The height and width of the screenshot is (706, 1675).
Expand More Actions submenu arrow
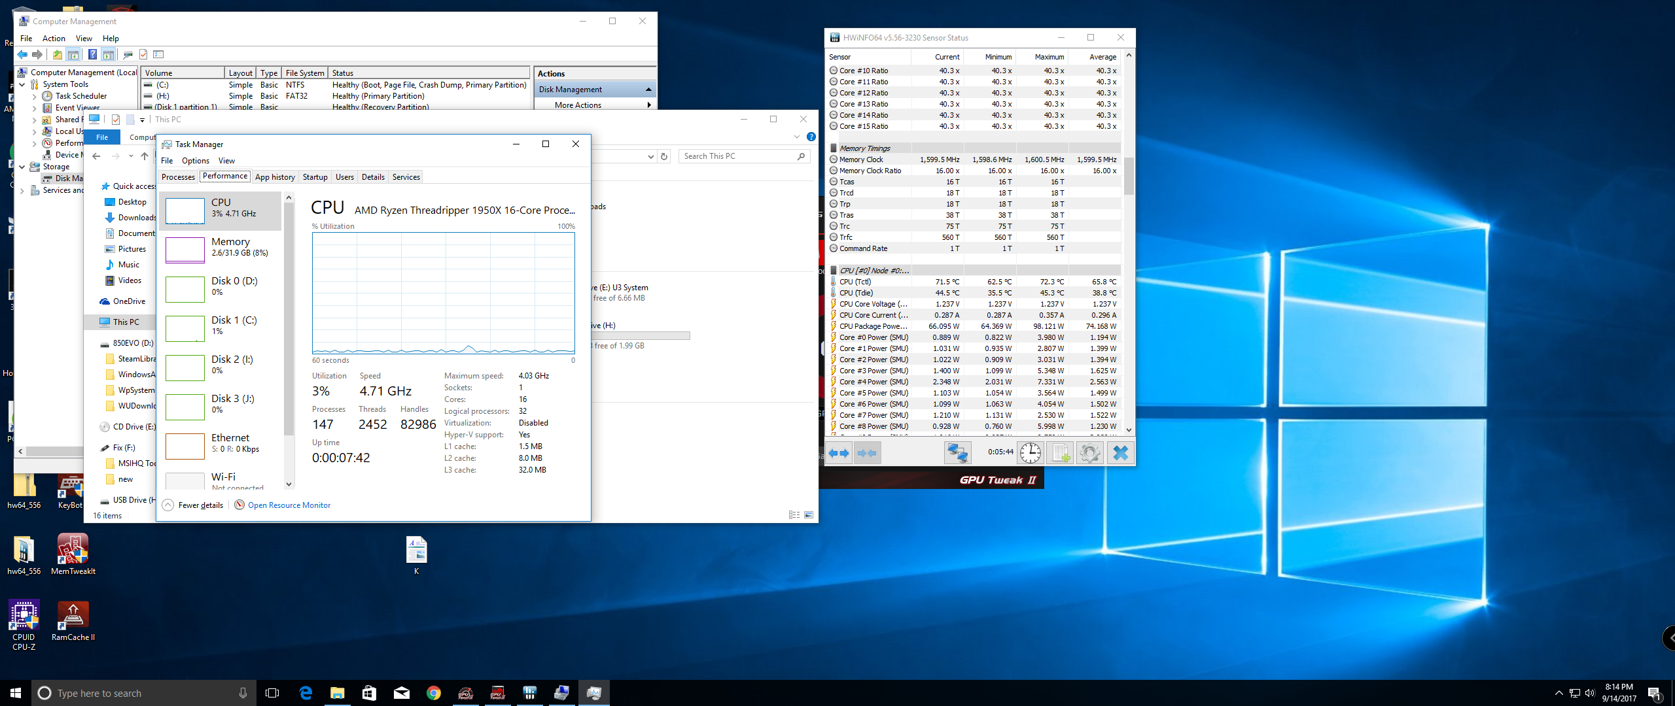649,105
